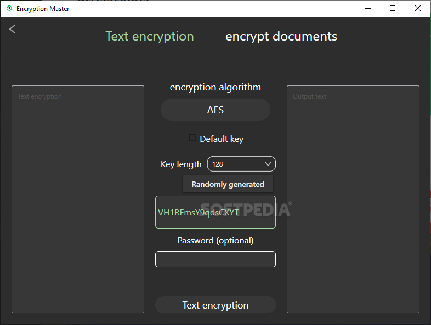Click the 'Key length' label
Image resolution: width=431 pixels, height=325 pixels.
(x=181, y=164)
